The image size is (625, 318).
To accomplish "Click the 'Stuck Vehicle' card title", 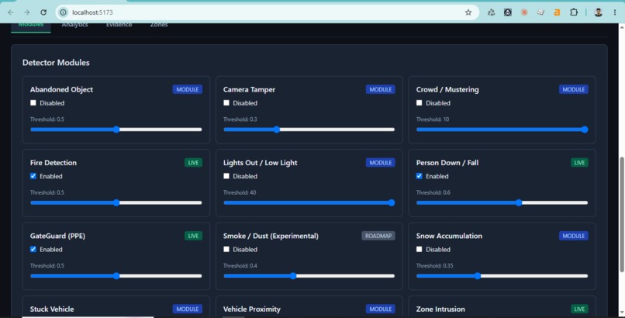I will (x=52, y=309).
